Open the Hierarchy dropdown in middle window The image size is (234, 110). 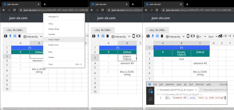(121, 37)
